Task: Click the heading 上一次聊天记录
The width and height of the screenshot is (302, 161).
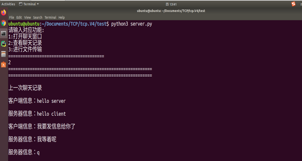Action: point(25,88)
